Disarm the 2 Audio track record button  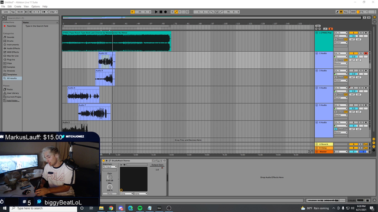pos(366,54)
